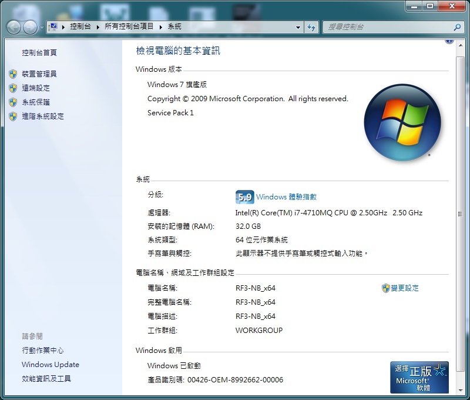The width and height of the screenshot is (470, 400).
Task: Open recent pages dropdown beside navigation arrows
Action: click(x=42, y=28)
